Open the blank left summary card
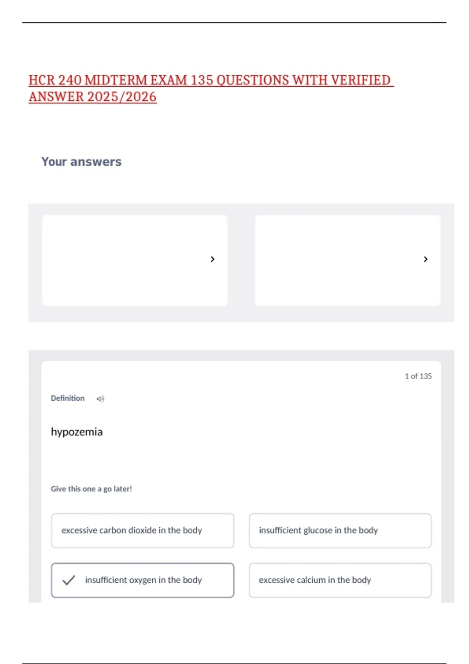Screen dimensions: 469x664 pos(125,261)
